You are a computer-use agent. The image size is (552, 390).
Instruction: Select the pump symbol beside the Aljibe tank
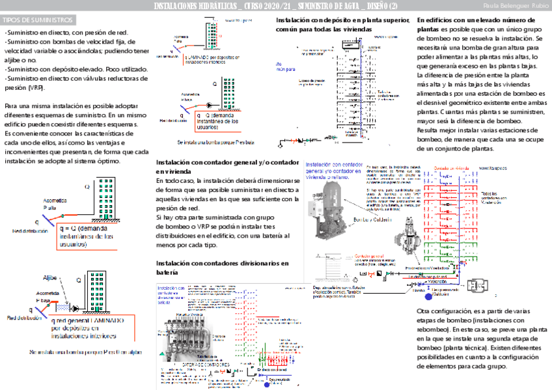coord(75,308)
